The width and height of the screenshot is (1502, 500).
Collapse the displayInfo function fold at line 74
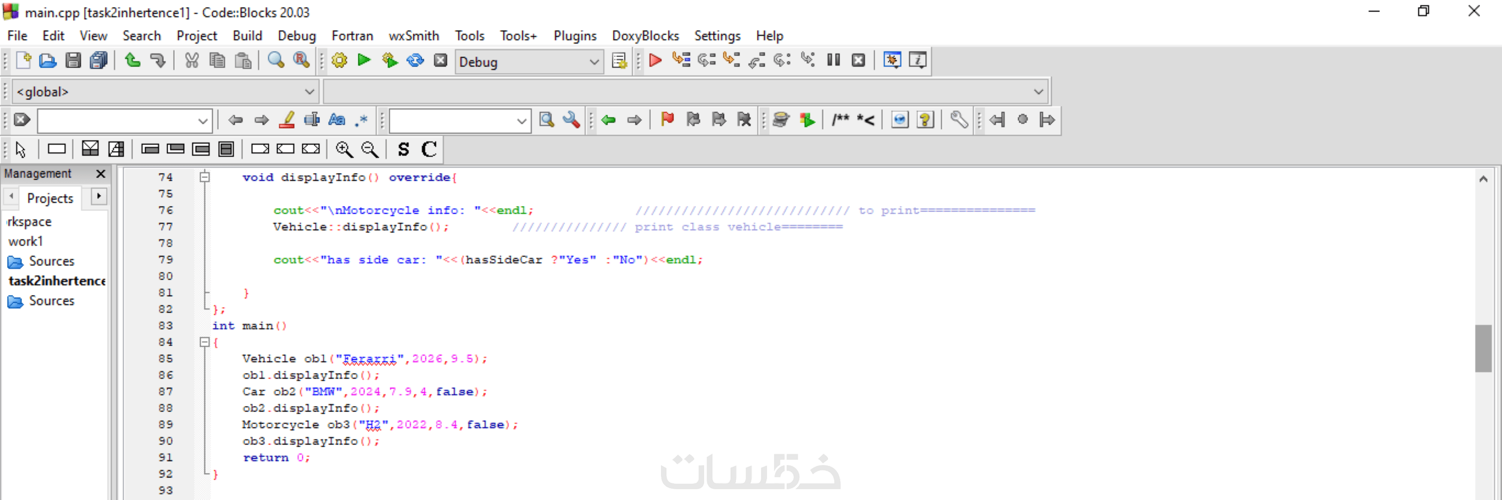coord(205,177)
